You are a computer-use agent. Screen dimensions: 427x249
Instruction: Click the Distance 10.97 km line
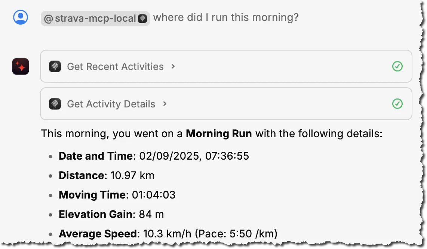107,175
